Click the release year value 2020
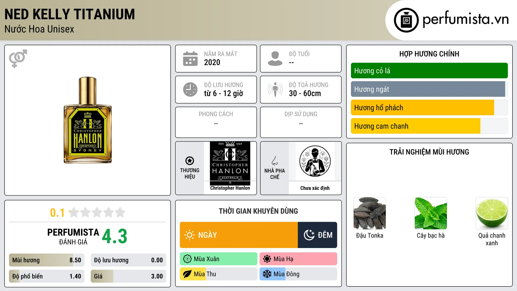 coord(212,62)
